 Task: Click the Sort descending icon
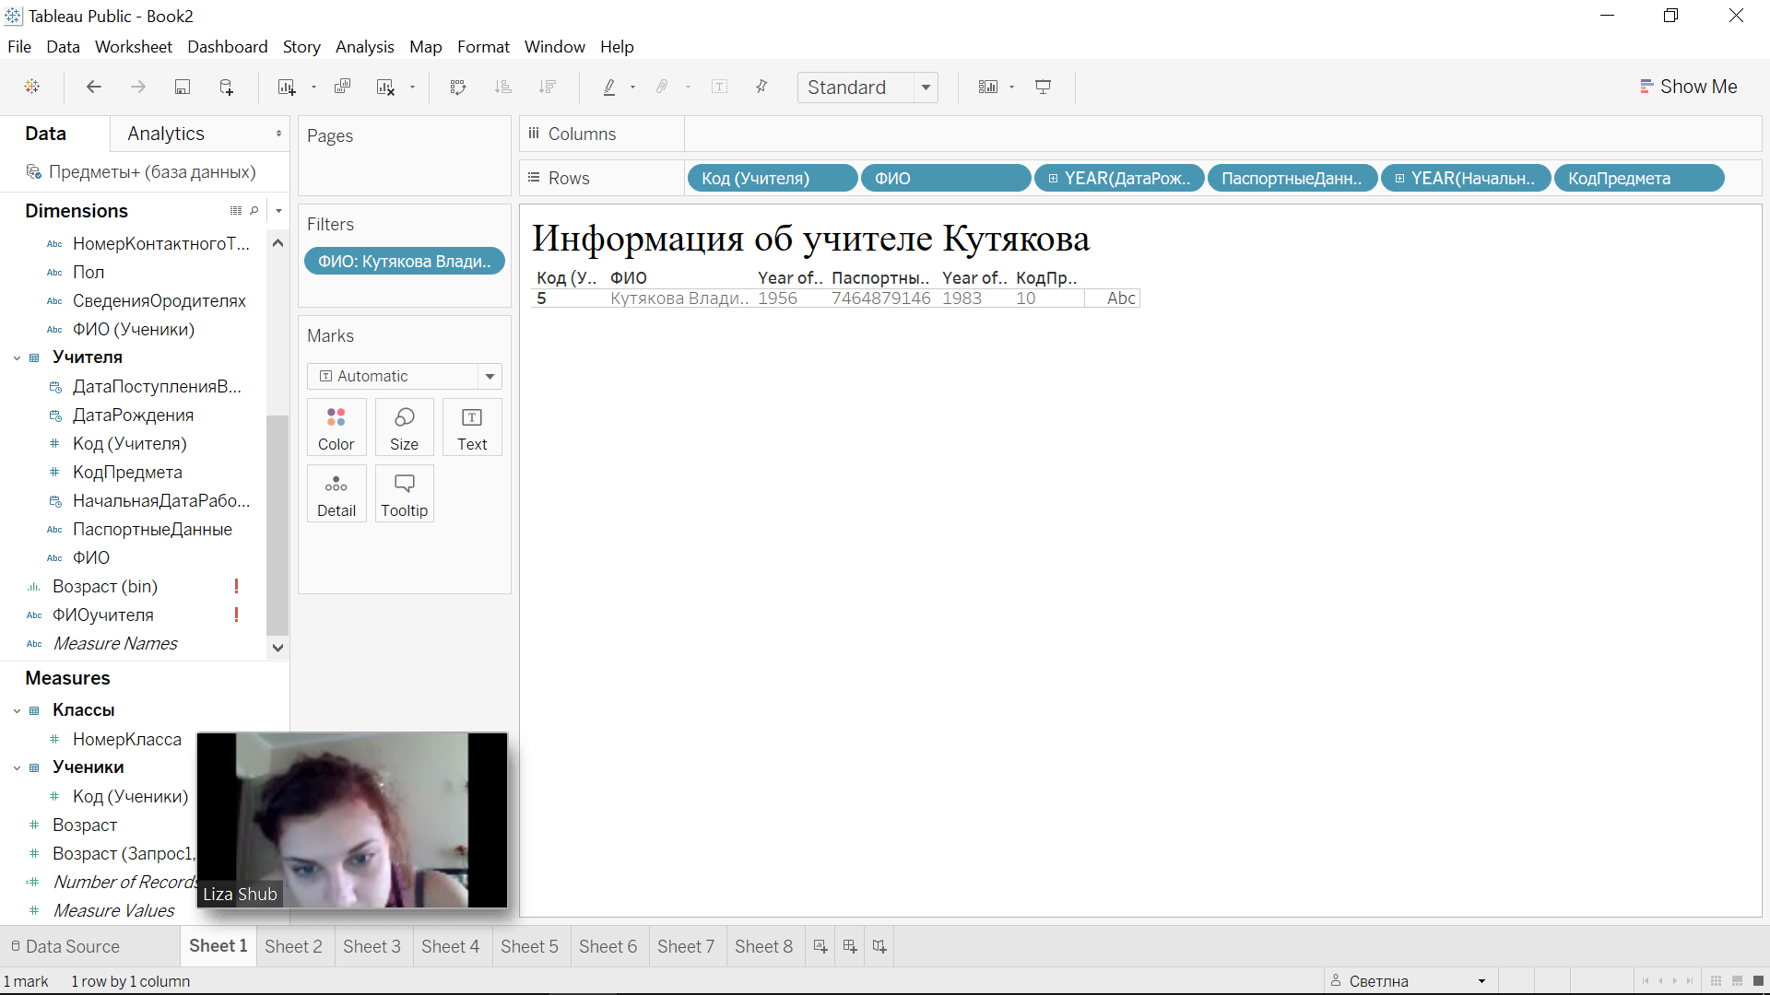point(548,87)
